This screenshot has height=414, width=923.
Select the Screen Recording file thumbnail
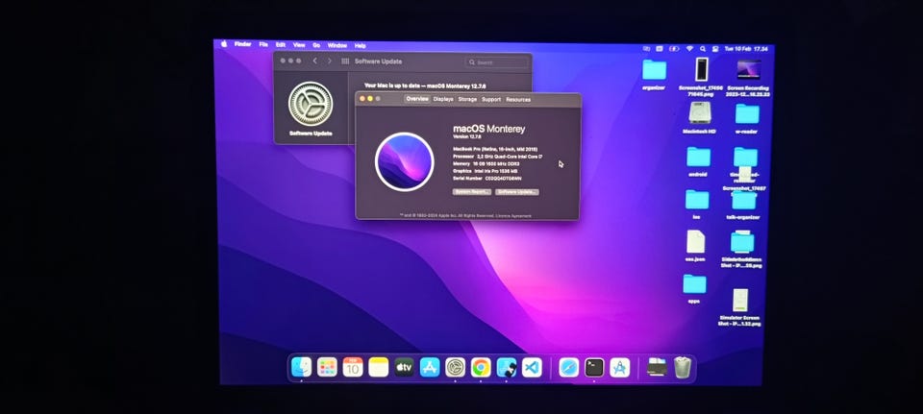point(749,70)
